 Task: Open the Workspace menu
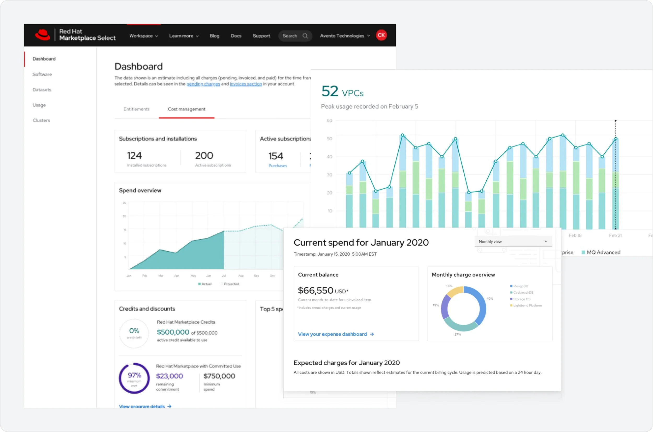coord(144,36)
